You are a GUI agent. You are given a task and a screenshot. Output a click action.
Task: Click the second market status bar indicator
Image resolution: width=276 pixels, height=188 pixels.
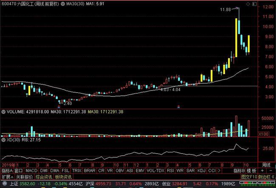(266, 184)
